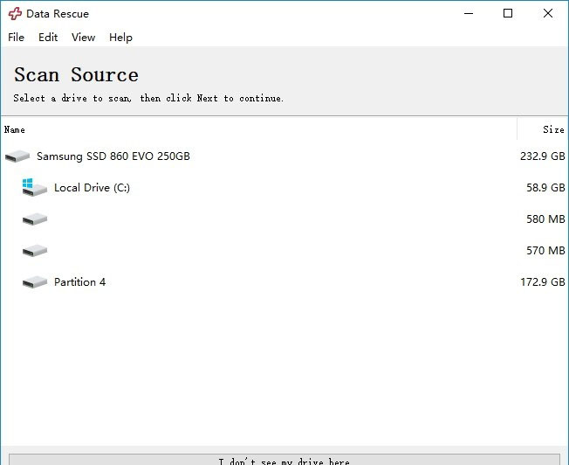
Task: Click the 580 MB size value
Action: tap(545, 219)
